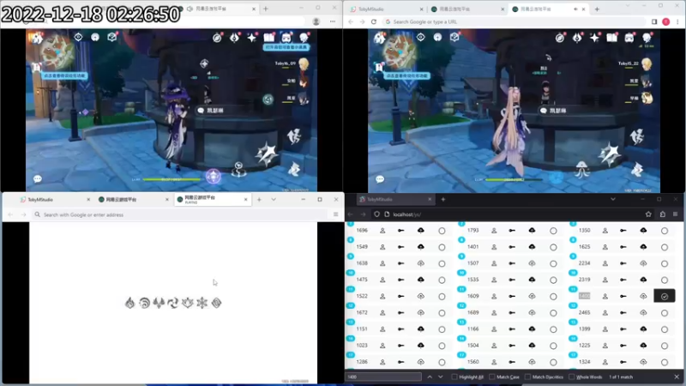Deselect the checked toggle in highlighted 1400 row

click(x=665, y=296)
